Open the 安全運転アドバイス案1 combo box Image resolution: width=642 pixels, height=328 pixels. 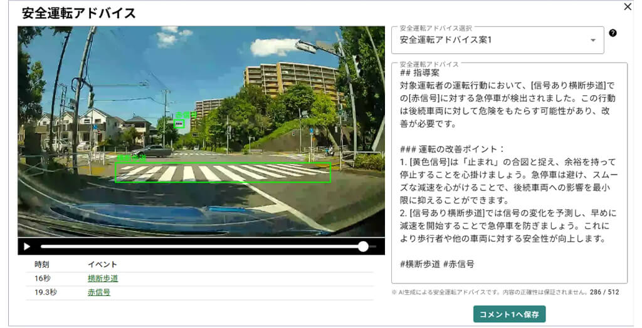489,40
